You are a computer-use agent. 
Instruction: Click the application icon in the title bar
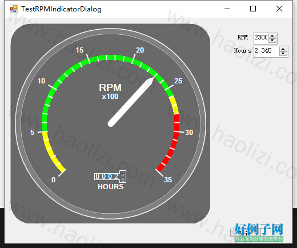pyautogui.click(x=14, y=9)
